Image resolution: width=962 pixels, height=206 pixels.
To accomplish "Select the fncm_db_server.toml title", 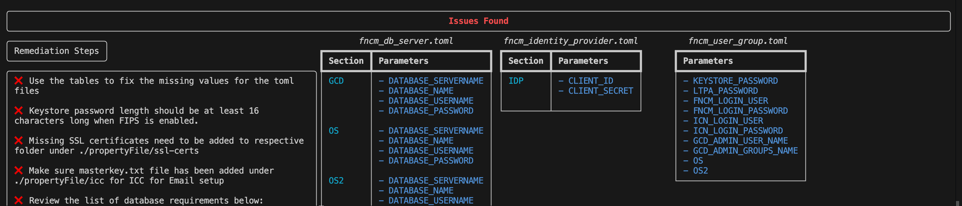I will point(406,41).
